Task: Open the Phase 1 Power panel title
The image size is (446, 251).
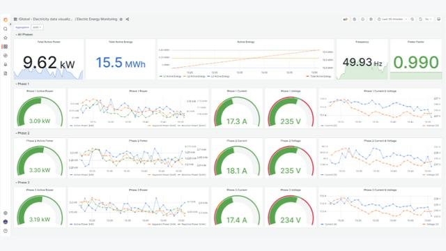Action: click(x=138, y=91)
